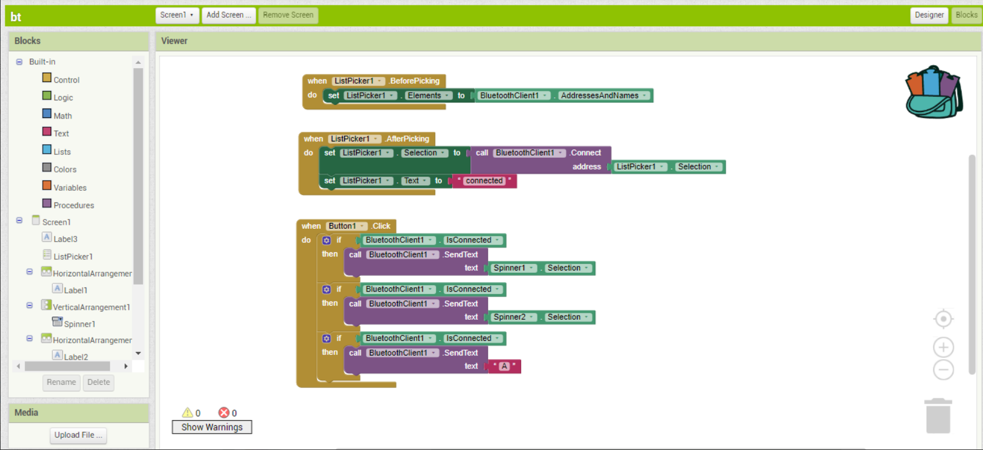Screen dimensions: 983x450
Task: Click the 'bt' project title
Action: pyautogui.click(x=16, y=17)
